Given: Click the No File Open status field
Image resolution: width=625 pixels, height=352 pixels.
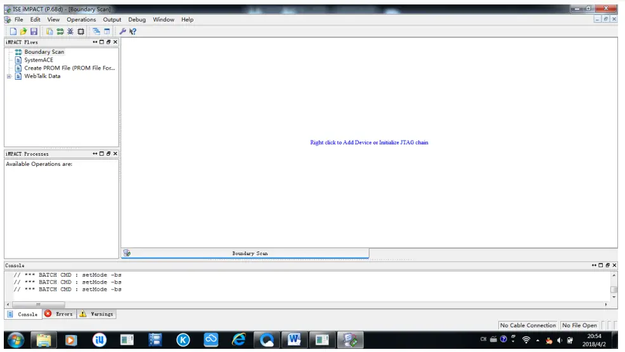Looking at the screenshot, I should [x=579, y=325].
